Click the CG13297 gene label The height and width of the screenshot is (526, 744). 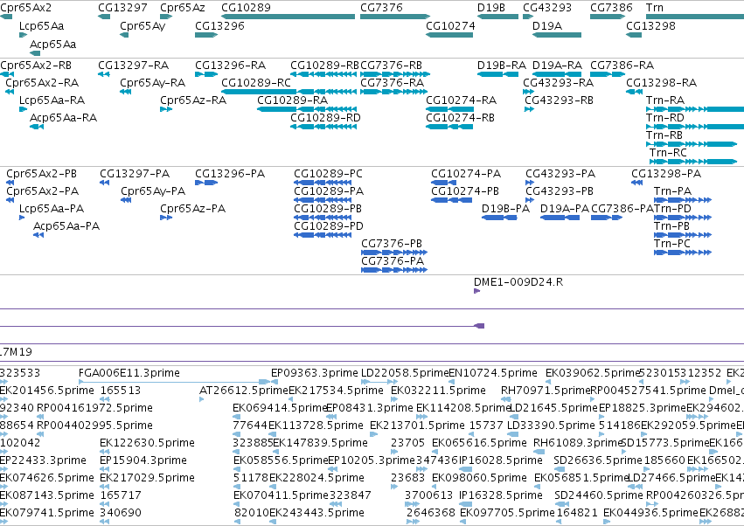pyautogui.click(x=122, y=8)
